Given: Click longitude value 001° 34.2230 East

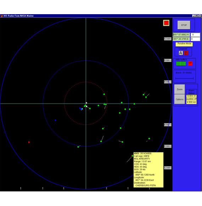Looking at the screenshot, I should click(x=145, y=180).
